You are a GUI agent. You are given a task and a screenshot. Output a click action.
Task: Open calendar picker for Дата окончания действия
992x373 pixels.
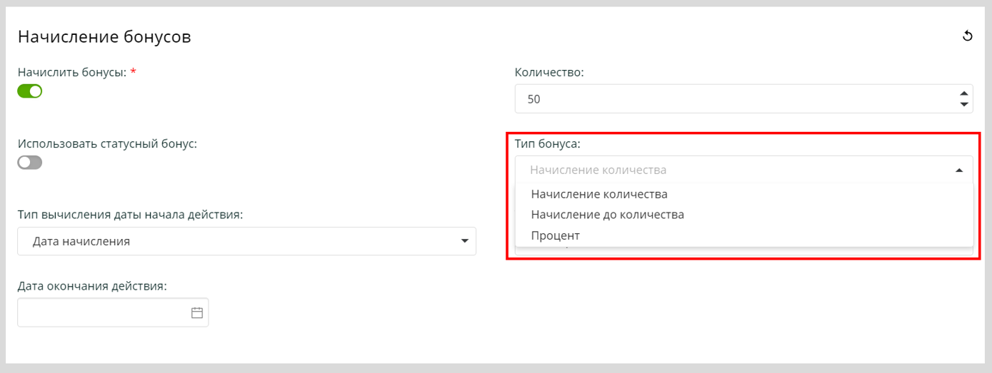coord(197,312)
